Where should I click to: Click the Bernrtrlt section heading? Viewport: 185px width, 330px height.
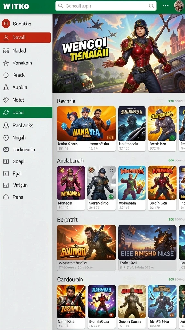[x=67, y=220]
